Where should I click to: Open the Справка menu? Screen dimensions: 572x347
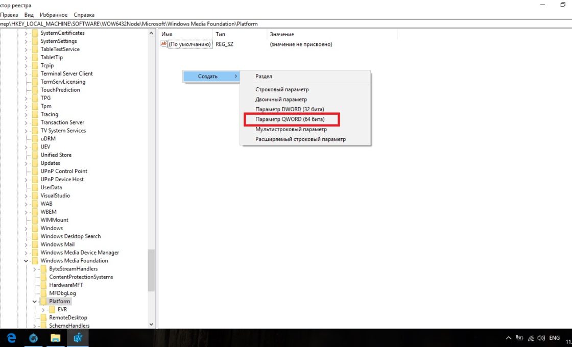pos(84,15)
